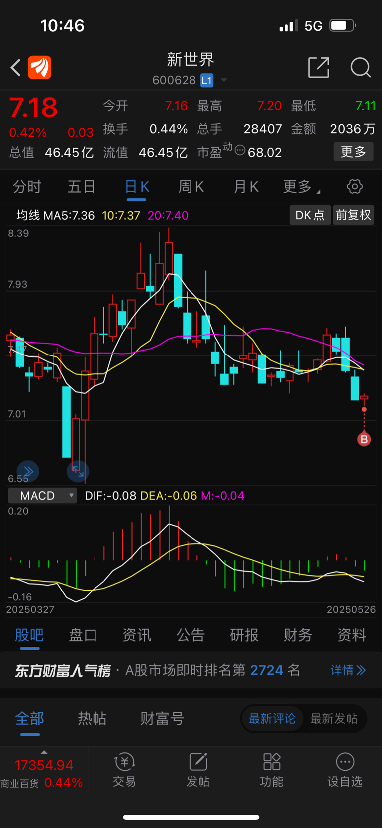Tap the red B buy marker
This screenshot has width=382, height=828.
point(364,439)
